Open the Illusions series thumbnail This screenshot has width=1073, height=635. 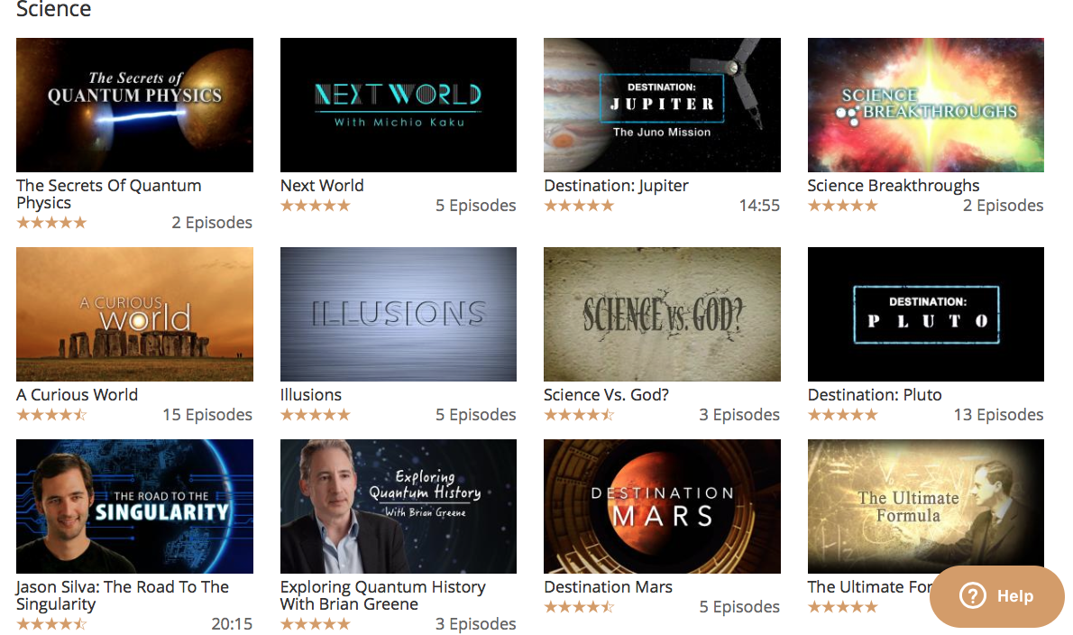click(399, 314)
